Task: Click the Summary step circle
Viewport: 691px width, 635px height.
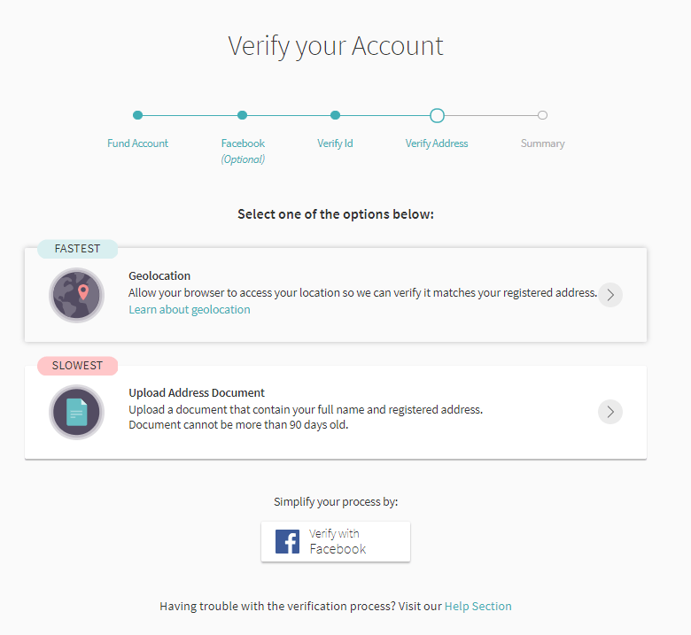Action: [542, 115]
